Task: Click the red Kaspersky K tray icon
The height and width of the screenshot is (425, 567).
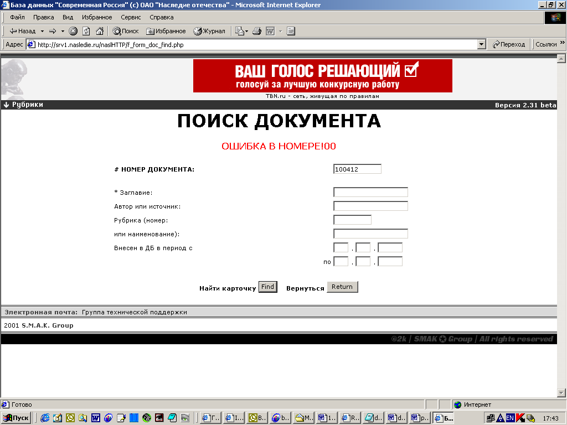Action: coord(520,418)
